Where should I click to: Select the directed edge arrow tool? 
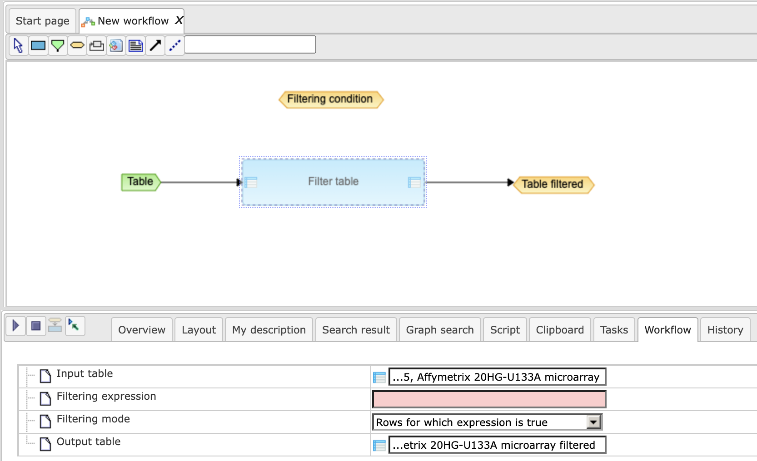[155, 45]
